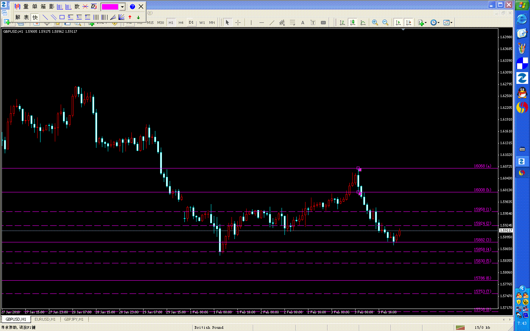Open the blue help question mark
The width and height of the screenshot is (530, 331).
pos(132,7)
